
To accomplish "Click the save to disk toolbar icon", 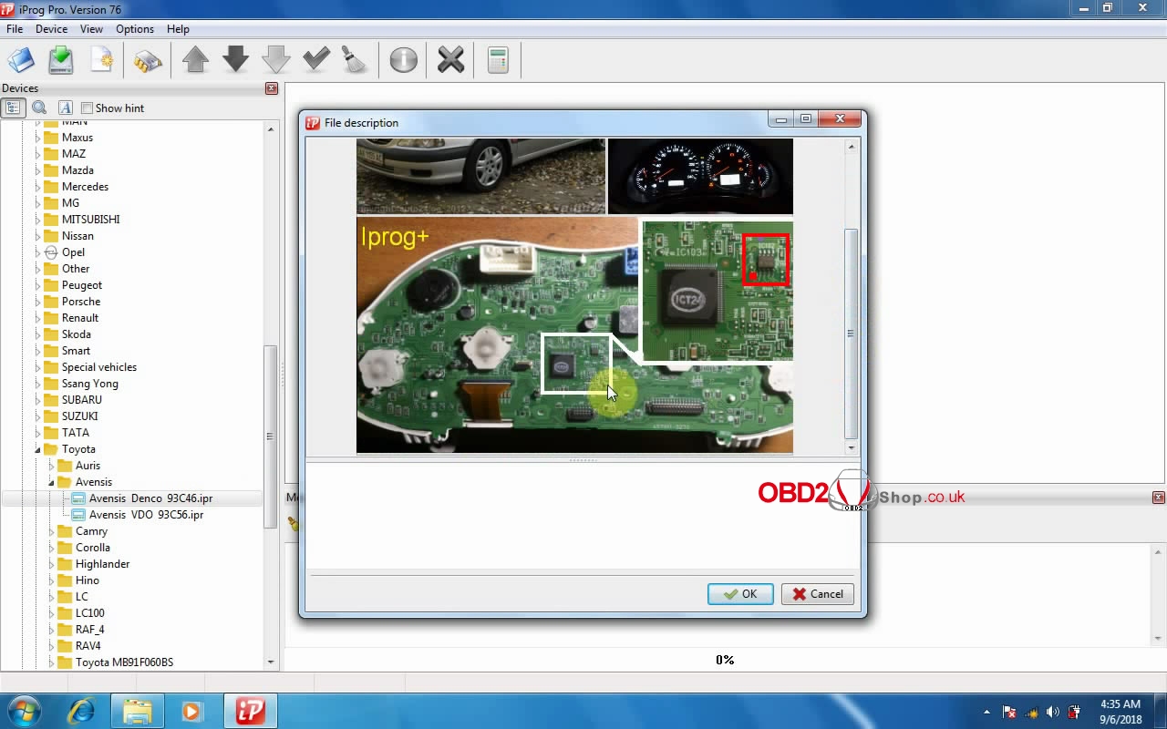I will coord(61,61).
